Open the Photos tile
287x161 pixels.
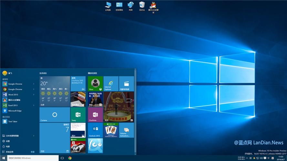[78, 130]
